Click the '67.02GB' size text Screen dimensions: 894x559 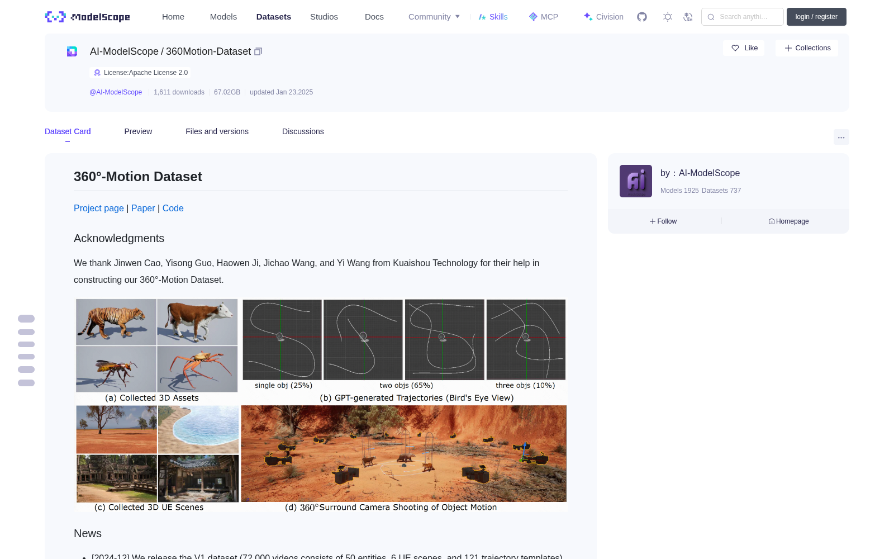tap(227, 92)
